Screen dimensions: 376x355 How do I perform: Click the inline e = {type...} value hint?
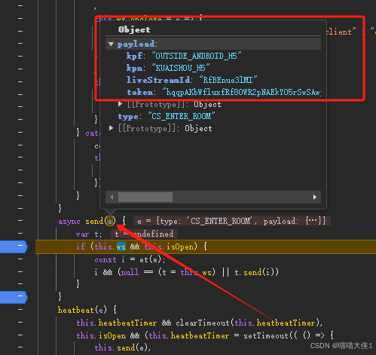pyautogui.click(x=231, y=221)
